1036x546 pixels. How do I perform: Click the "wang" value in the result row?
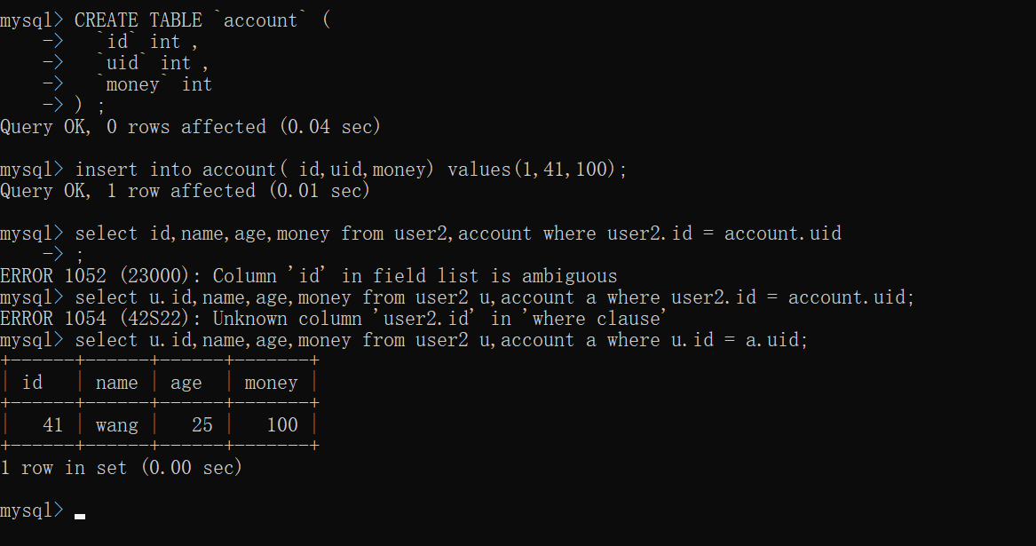point(116,425)
